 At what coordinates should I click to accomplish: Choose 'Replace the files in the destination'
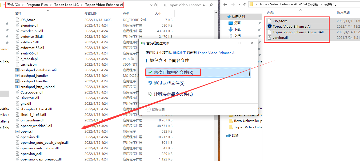[173, 72]
